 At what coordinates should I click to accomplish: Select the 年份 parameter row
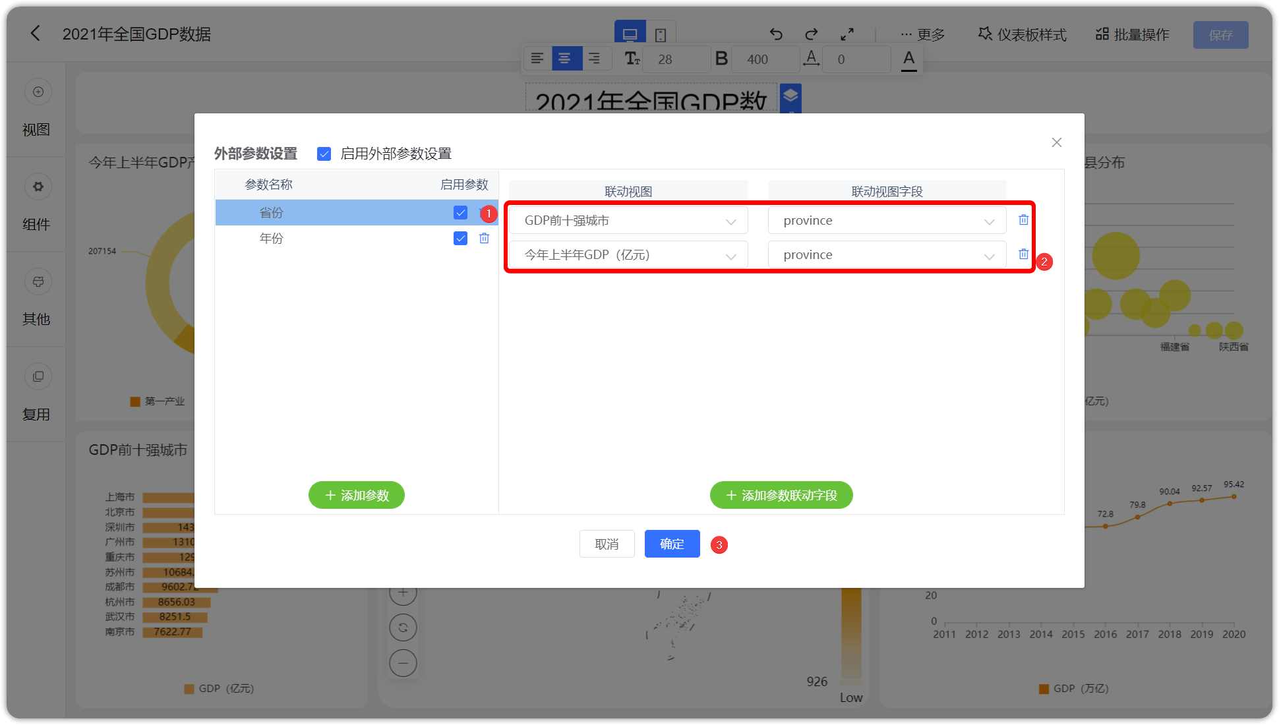(356, 238)
